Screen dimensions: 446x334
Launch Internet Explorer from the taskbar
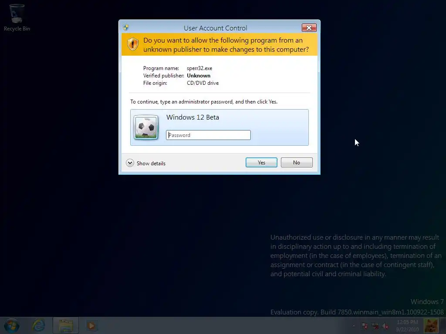tap(38, 325)
